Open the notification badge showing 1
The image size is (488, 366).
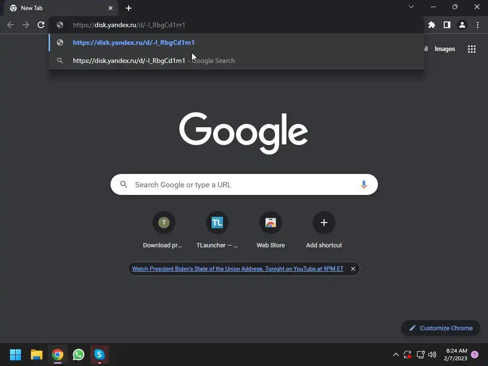coord(475,355)
